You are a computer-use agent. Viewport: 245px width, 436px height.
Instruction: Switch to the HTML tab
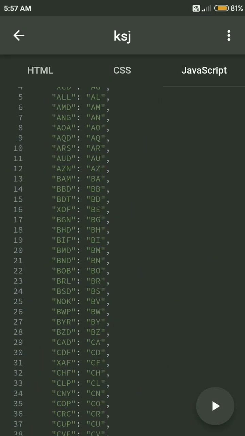[40, 70]
